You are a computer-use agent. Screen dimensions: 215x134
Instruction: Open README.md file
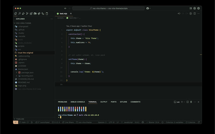pyautogui.click(x=24, y=82)
